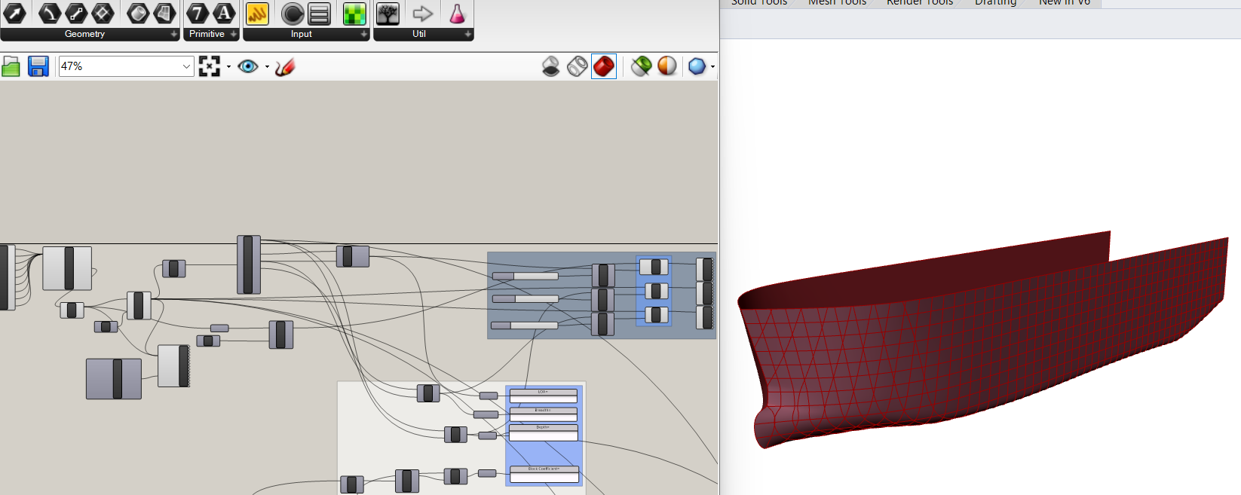Viewport: 1241px width, 495px height.
Task: Click the Zoom Extents button
Action: pyautogui.click(x=209, y=67)
